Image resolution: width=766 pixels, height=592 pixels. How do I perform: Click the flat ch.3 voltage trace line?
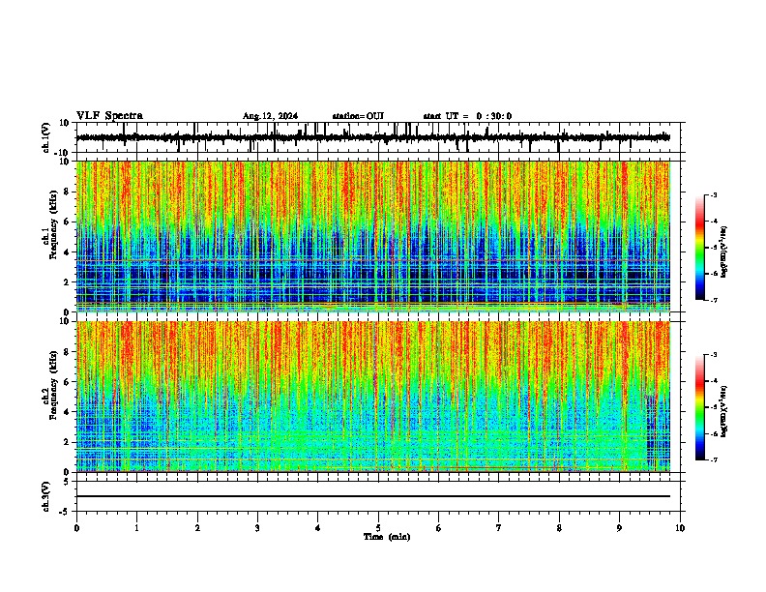click(373, 496)
